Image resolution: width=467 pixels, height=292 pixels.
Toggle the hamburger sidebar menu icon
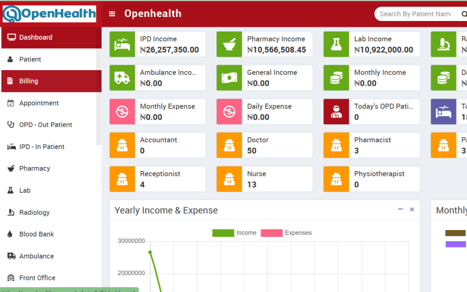(112, 13)
